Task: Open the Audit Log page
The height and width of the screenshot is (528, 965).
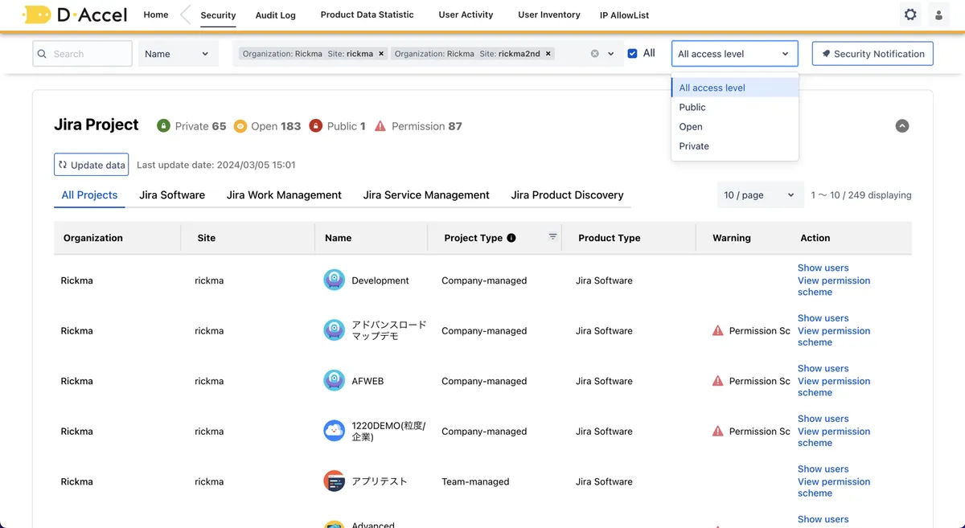Action: 276,15
